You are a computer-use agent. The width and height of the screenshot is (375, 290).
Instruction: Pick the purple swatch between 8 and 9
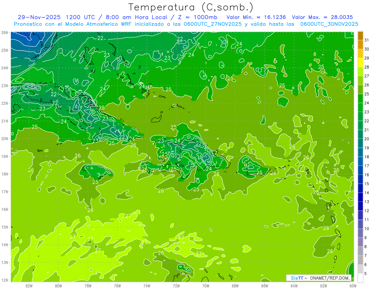click(x=360, y=242)
